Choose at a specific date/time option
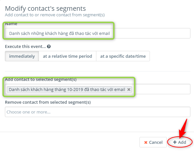The height and width of the screenshot is (151, 194). [x=123, y=56]
